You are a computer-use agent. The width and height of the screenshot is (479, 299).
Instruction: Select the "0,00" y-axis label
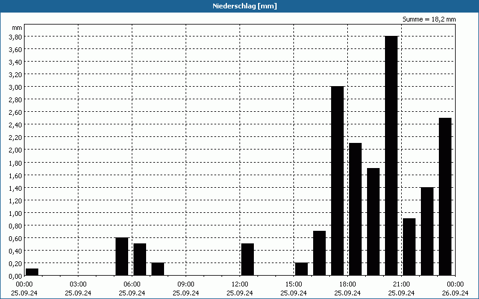click(17, 276)
